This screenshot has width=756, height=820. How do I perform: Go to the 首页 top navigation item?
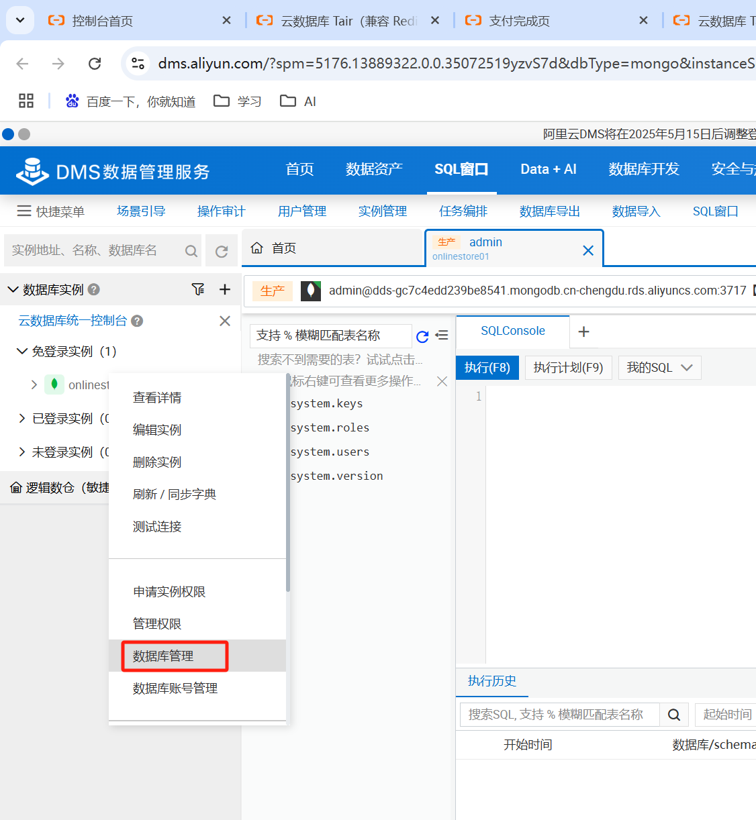(x=299, y=169)
